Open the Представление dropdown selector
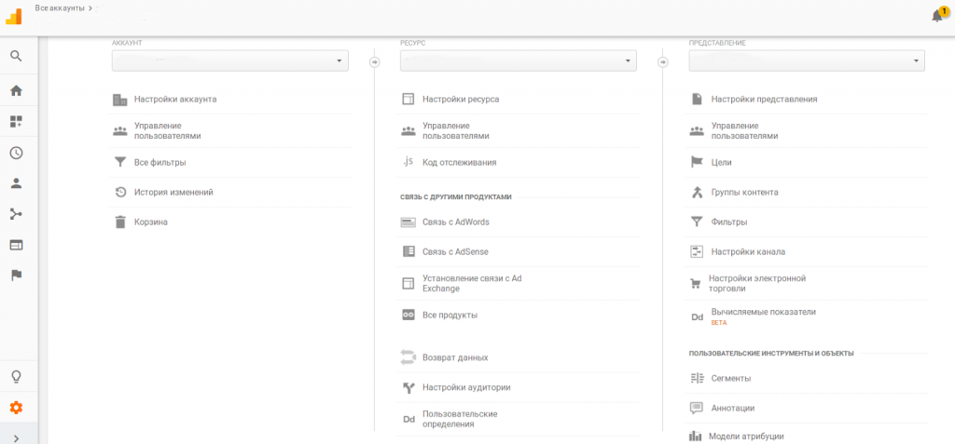Viewport: 955px width, 444px height. 807,61
